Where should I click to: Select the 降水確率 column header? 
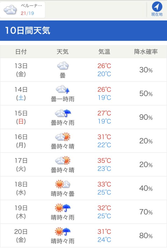click(x=146, y=52)
